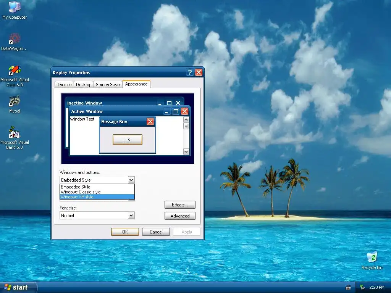Select the DataWagon desktop shortcut
The height and width of the screenshot is (293, 391).
(15, 42)
